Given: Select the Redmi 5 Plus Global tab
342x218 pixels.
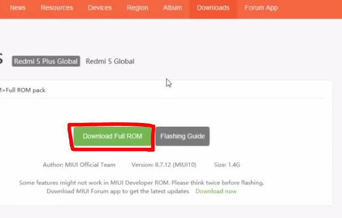Looking at the screenshot, I should point(46,61).
